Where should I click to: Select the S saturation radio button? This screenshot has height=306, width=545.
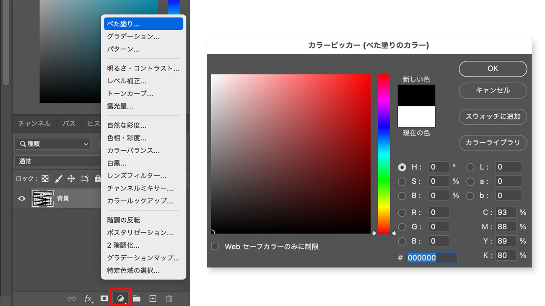pyautogui.click(x=402, y=181)
